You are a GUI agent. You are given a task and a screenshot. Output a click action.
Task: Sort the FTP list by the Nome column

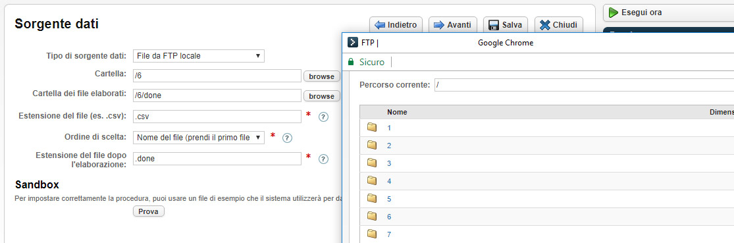pos(397,112)
